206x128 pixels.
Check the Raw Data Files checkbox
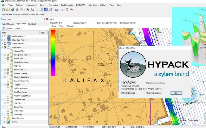(x=5, y=36)
